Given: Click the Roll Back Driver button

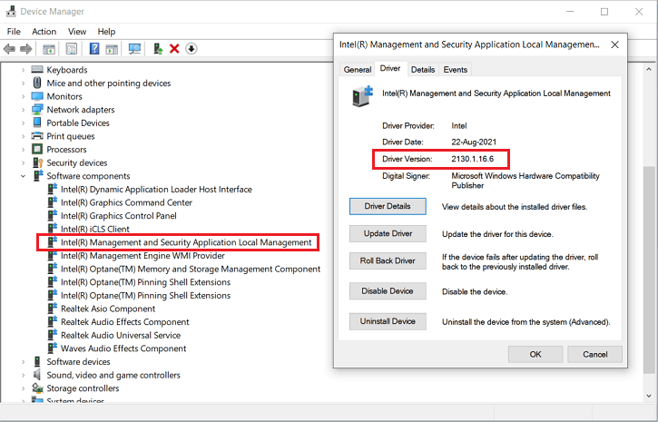Looking at the screenshot, I should [388, 261].
